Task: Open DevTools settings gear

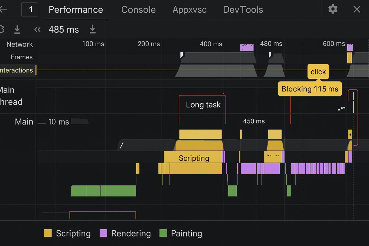Action: click(x=333, y=9)
